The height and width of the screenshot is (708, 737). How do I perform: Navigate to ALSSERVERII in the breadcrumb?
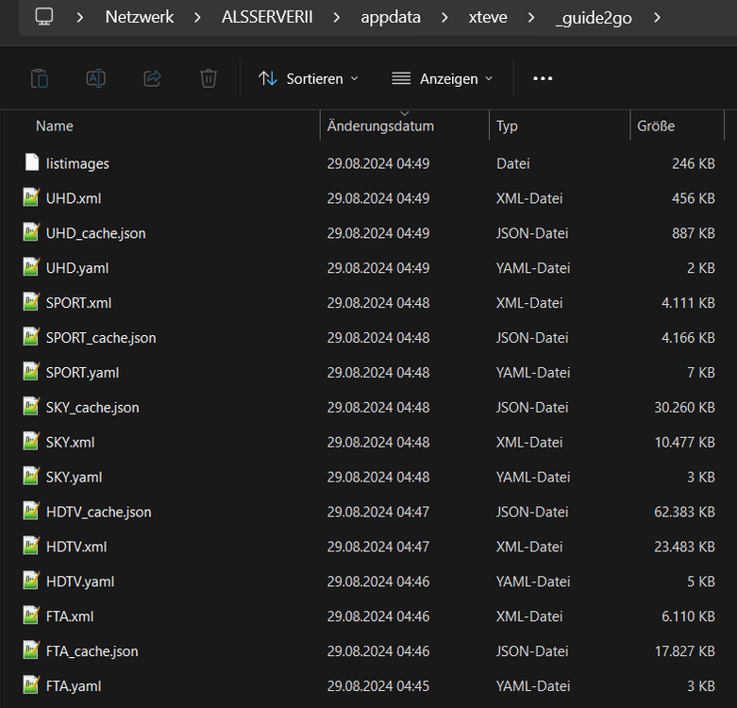click(267, 17)
